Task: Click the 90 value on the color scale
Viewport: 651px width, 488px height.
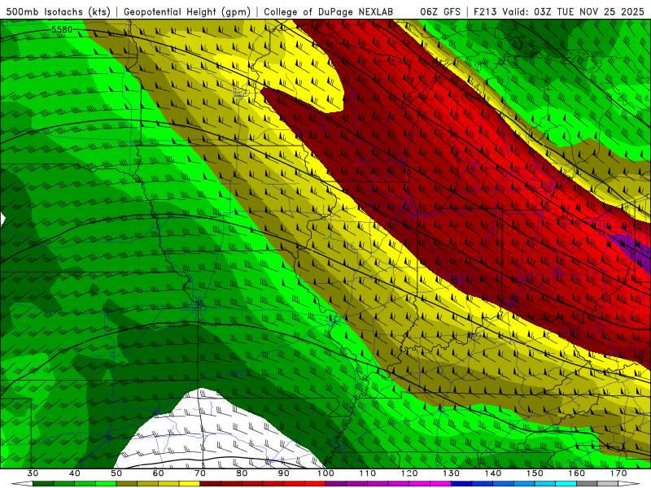Action: 283,473
